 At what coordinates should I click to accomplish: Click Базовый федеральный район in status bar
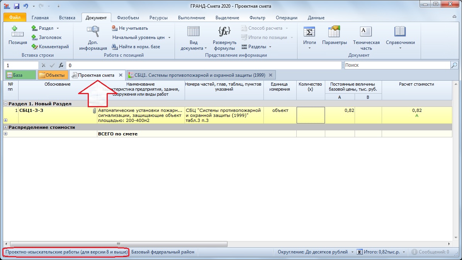click(x=163, y=252)
